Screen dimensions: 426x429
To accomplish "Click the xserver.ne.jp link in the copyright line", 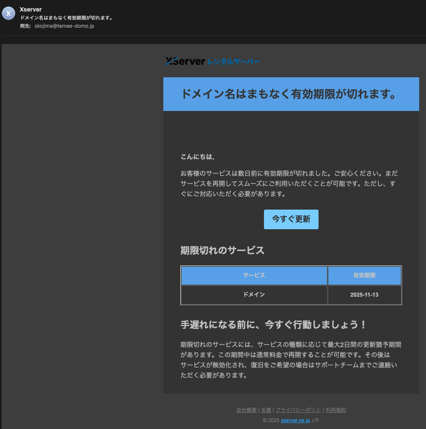I will [295, 420].
